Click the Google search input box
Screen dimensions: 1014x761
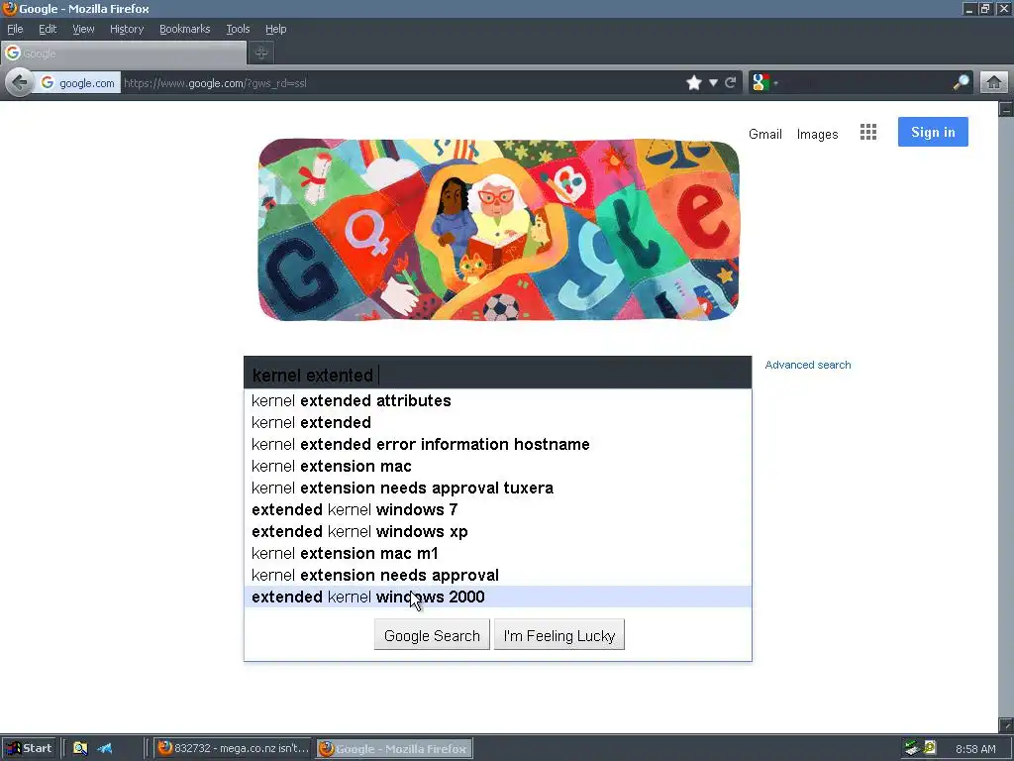[497, 374]
